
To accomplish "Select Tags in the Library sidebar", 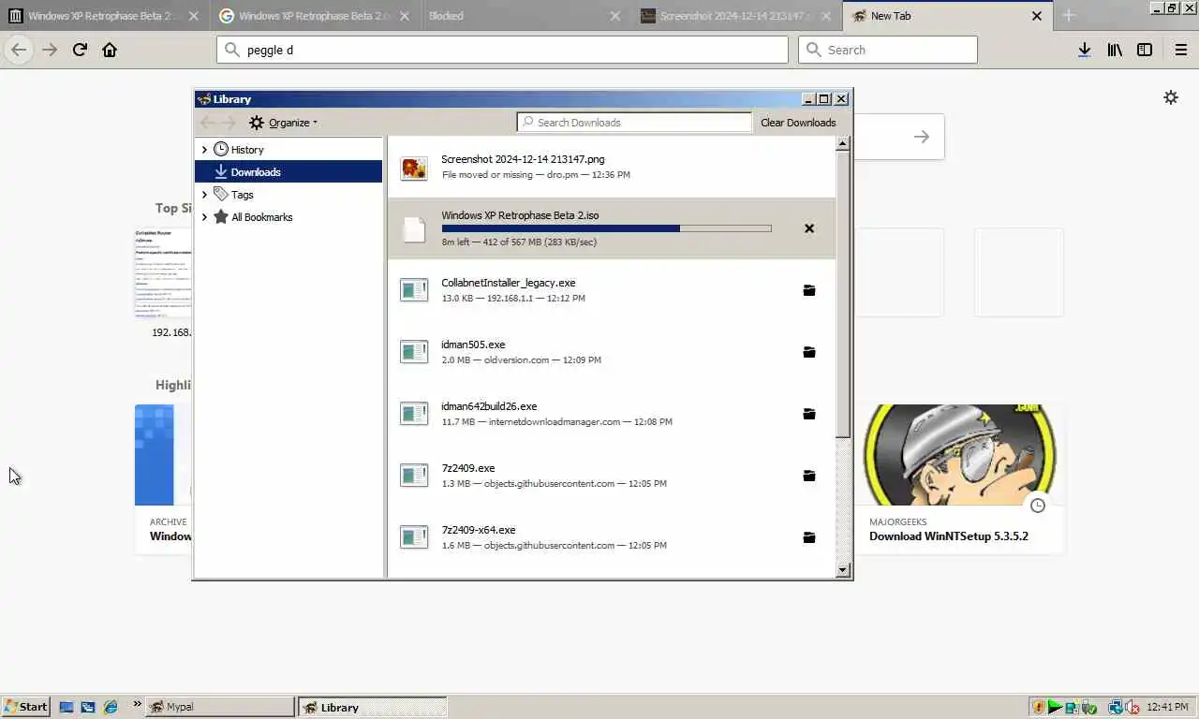I will (289, 194).
